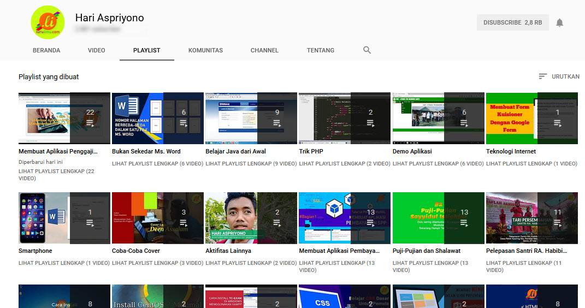Open Hari Aspriyono channel name link
This screenshot has width=585, height=308.
(x=109, y=17)
